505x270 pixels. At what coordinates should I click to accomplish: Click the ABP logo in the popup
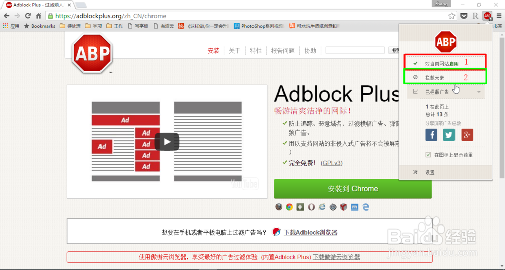pyautogui.click(x=446, y=41)
